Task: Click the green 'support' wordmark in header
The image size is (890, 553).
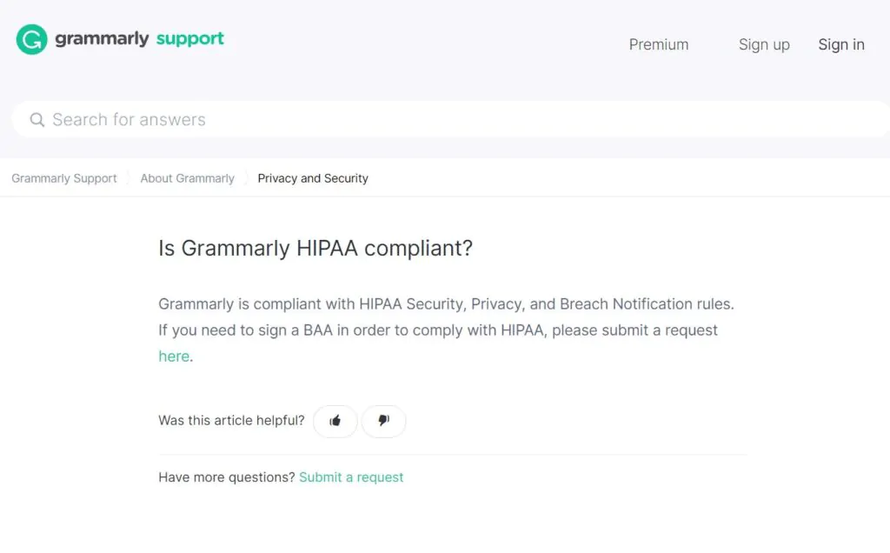Action: point(189,38)
